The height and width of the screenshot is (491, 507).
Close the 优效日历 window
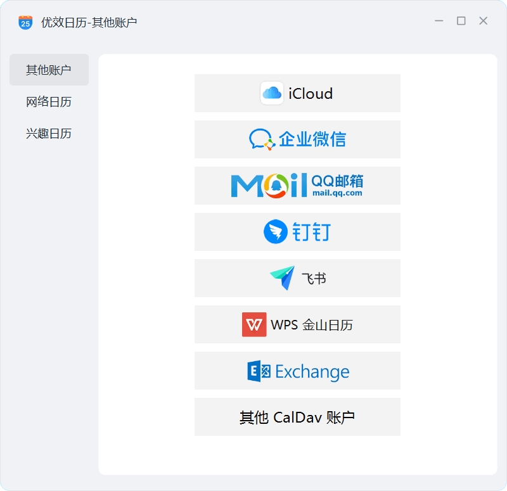click(483, 21)
